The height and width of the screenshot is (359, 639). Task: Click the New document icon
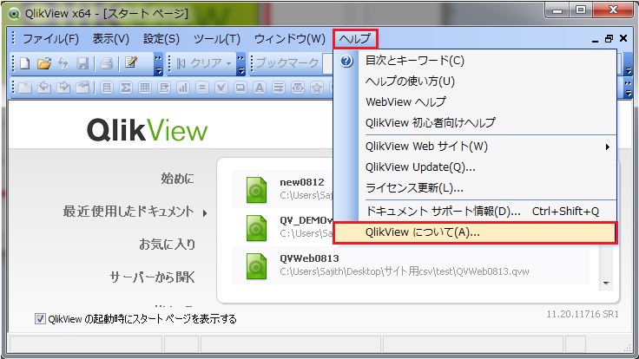click(24, 63)
